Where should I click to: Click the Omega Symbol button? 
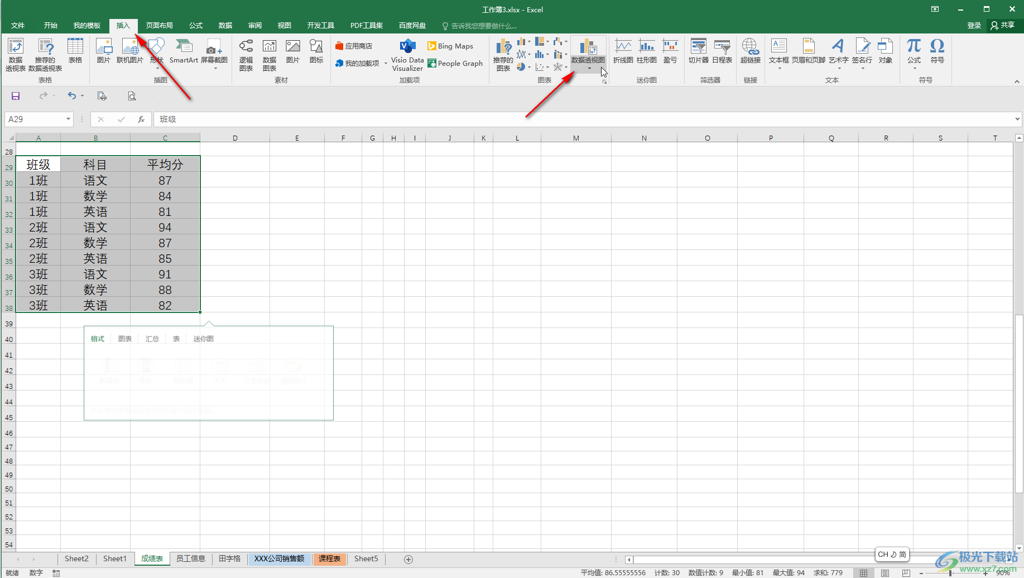[x=938, y=51]
